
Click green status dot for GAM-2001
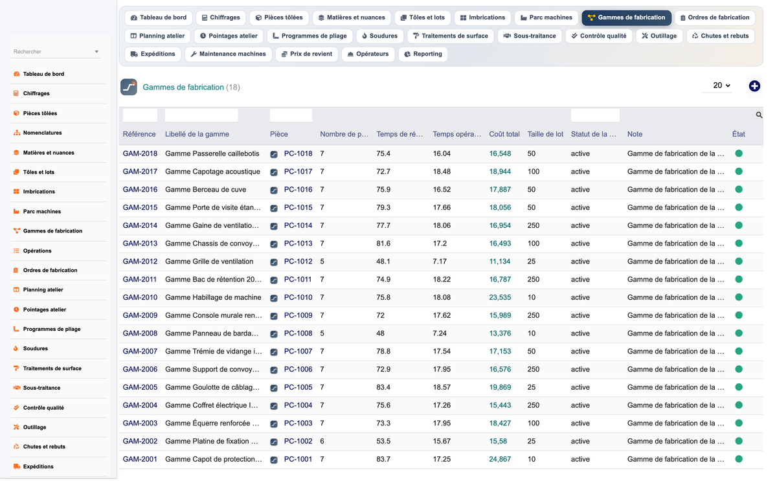[739, 460]
